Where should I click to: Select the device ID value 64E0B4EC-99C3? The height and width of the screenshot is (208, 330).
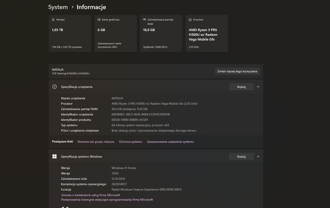(141, 114)
